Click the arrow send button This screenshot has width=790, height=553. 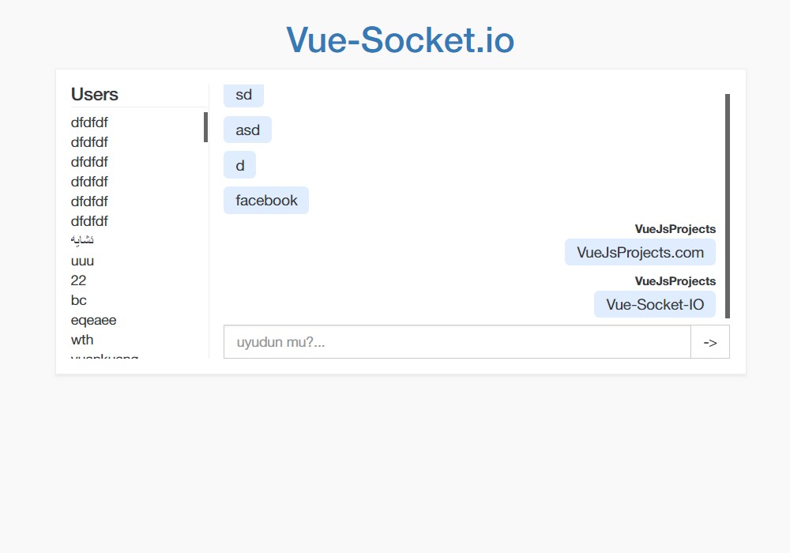[710, 342]
